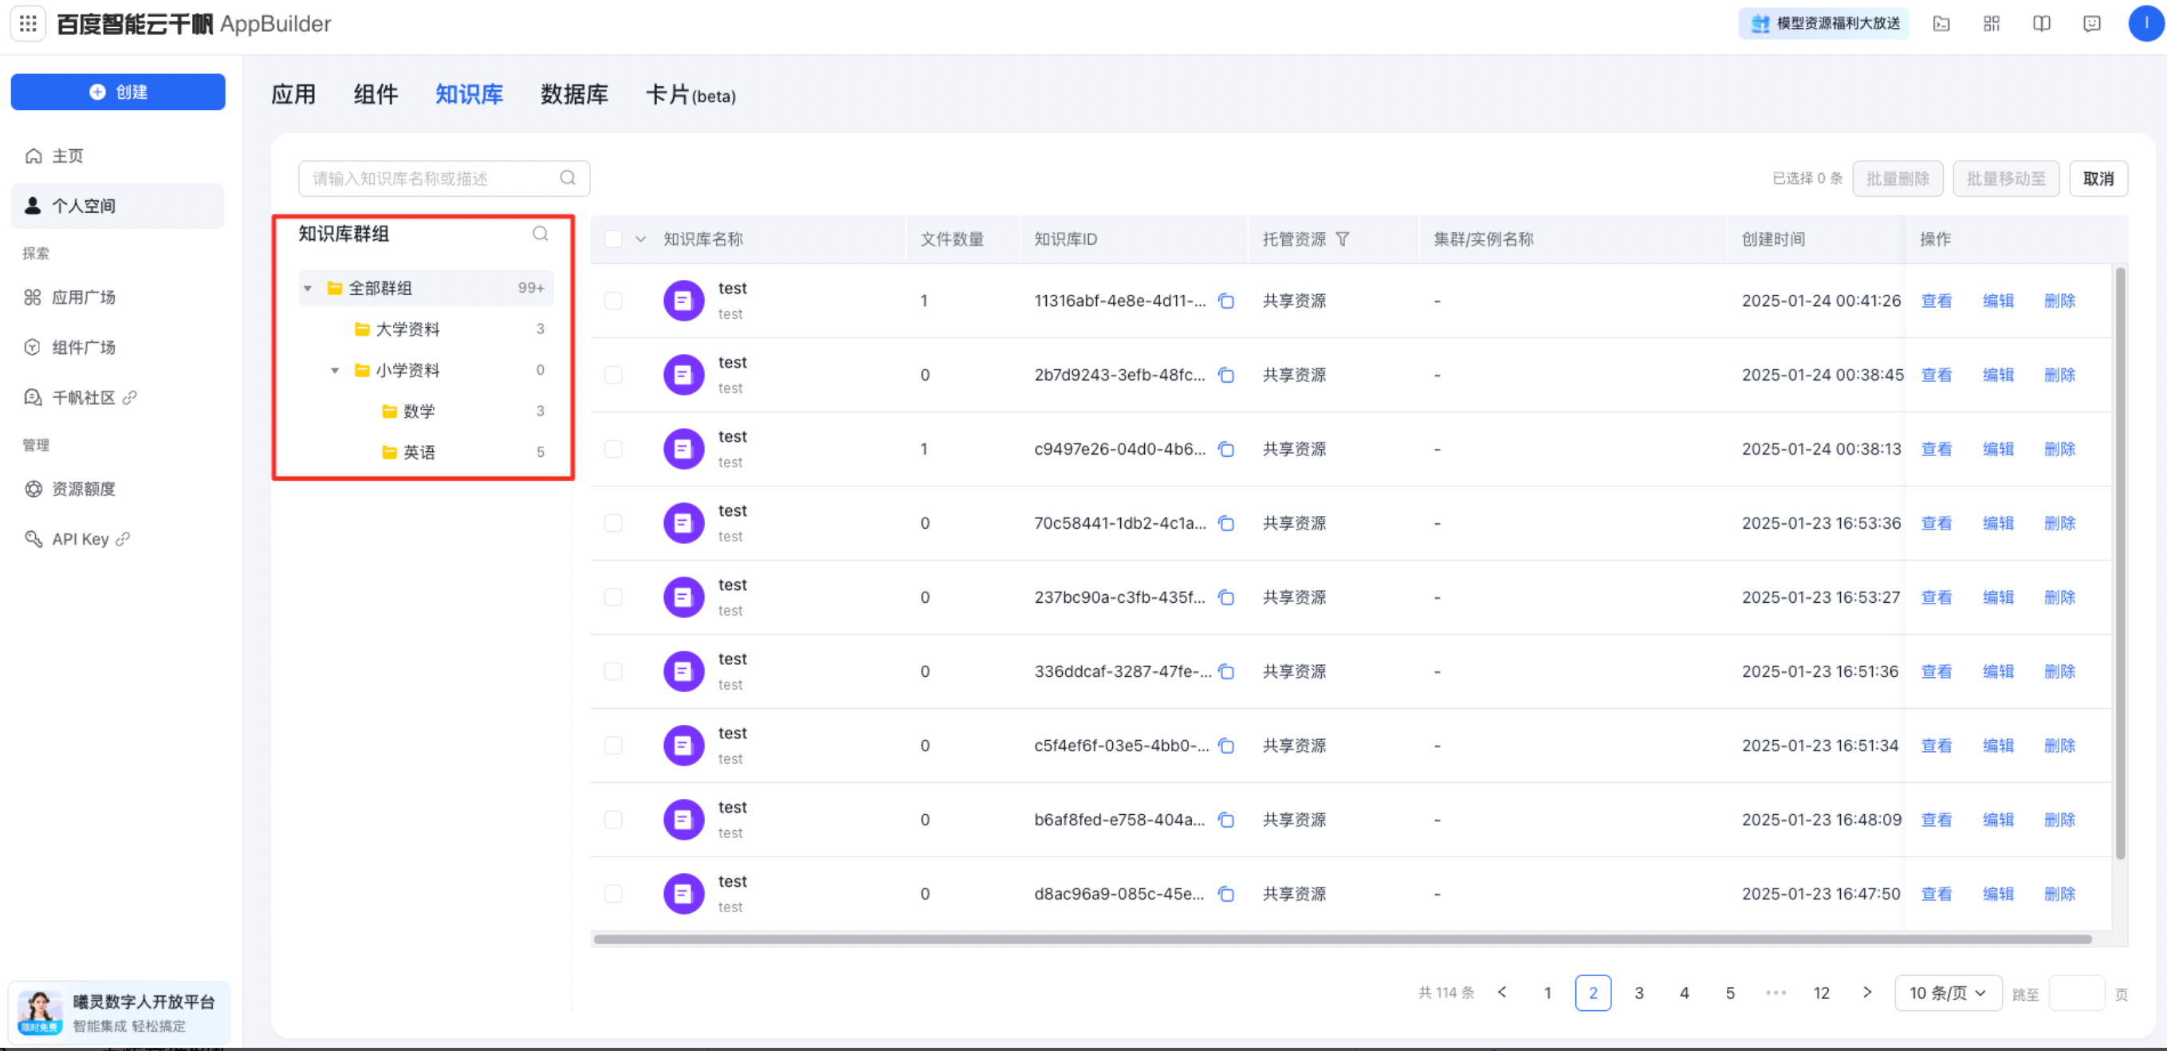Image resolution: width=2167 pixels, height=1051 pixels.
Task: Open the documentation book icon
Action: [2042, 24]
